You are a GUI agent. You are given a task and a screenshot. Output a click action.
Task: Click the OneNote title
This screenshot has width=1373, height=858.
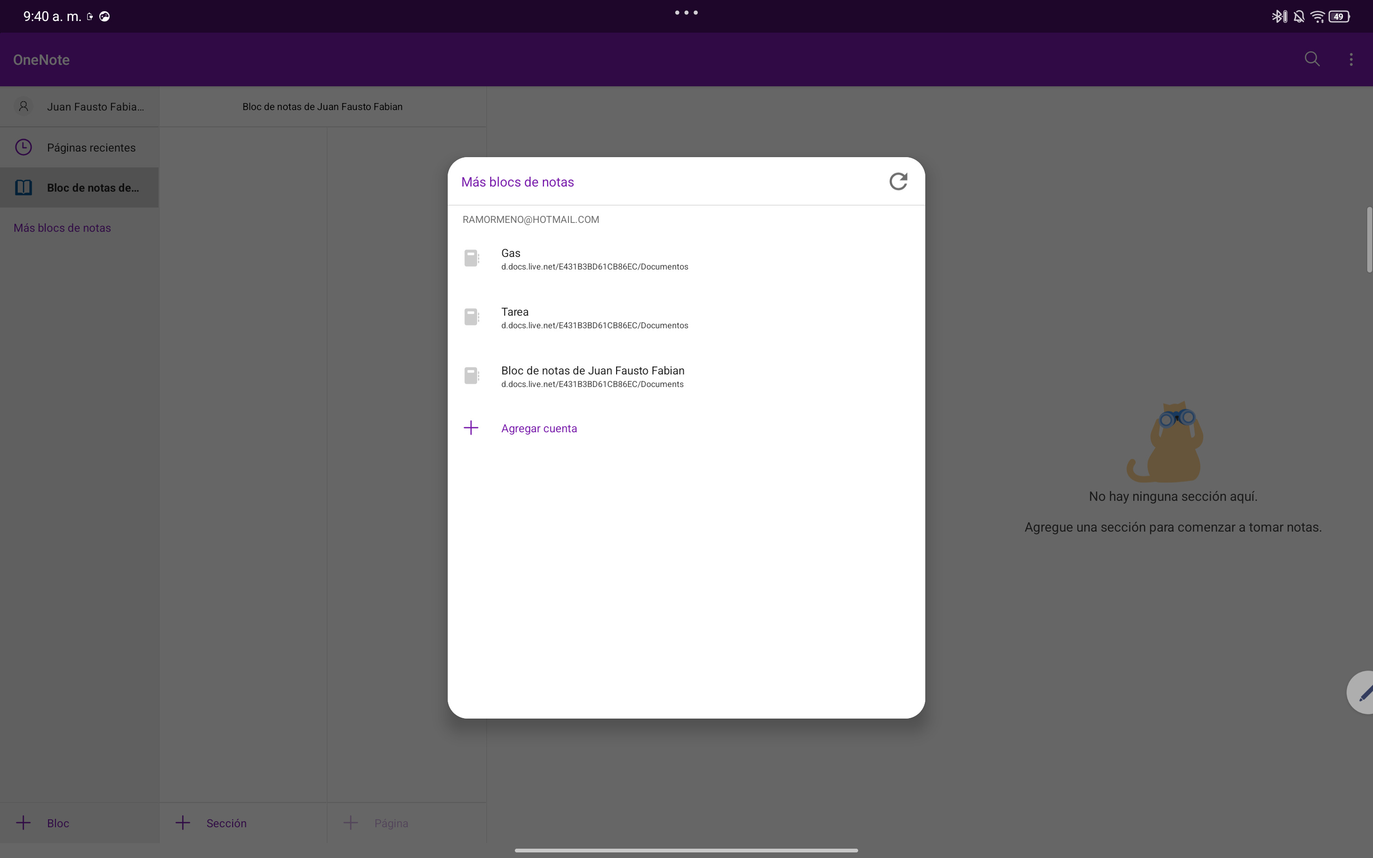click(42, 60)
